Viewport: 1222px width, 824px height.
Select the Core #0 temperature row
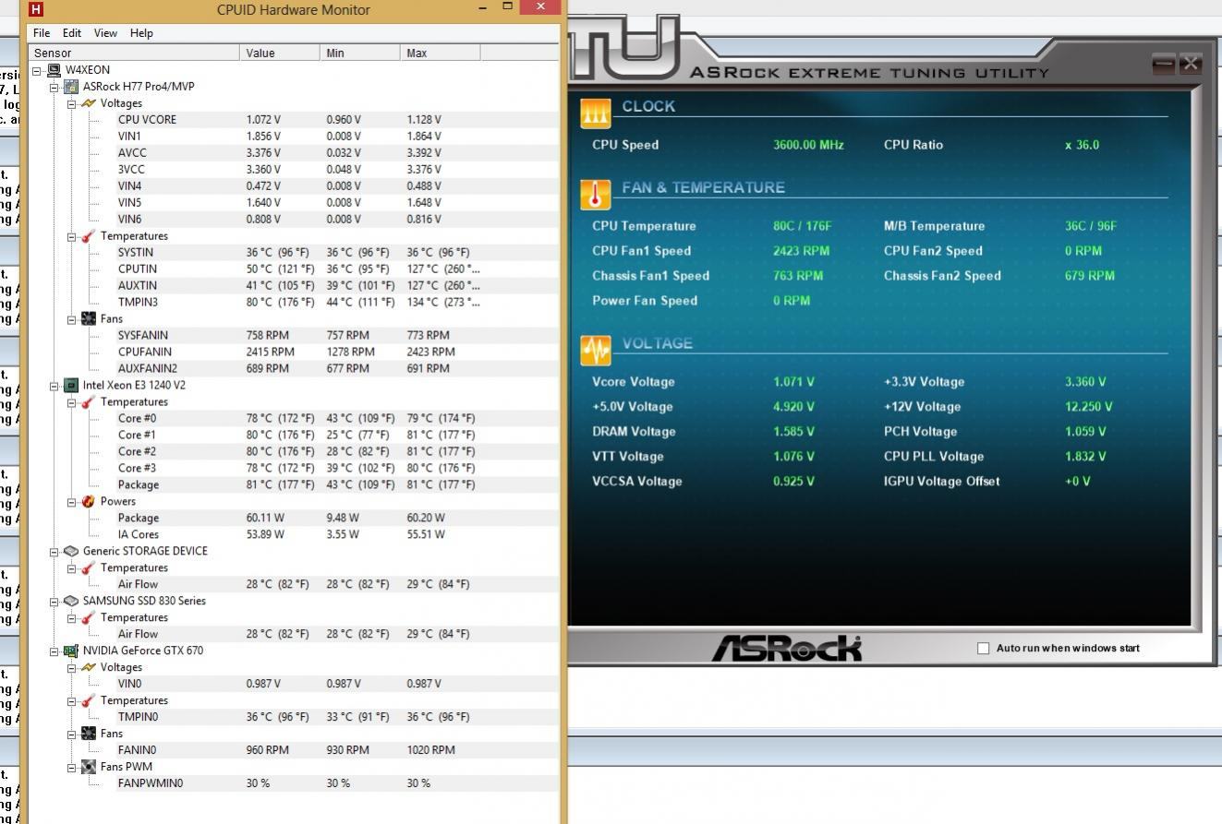[294, 418]
